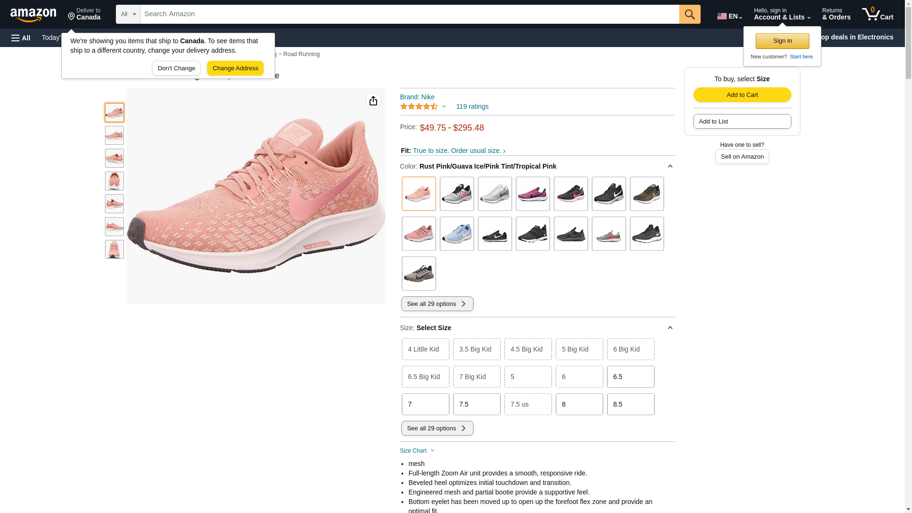Select size 8.5

pyautogui.click(x=630, y=404)
